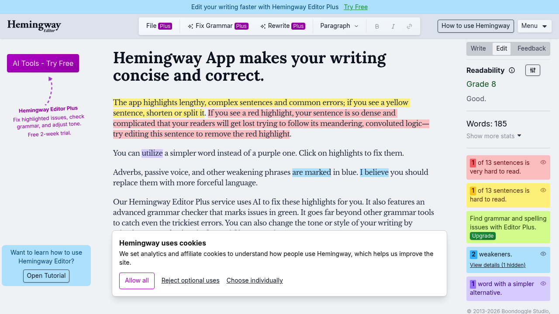Toggle visibility of simpler alternative words
Screen dimensions: 559x314
(543, 283)
